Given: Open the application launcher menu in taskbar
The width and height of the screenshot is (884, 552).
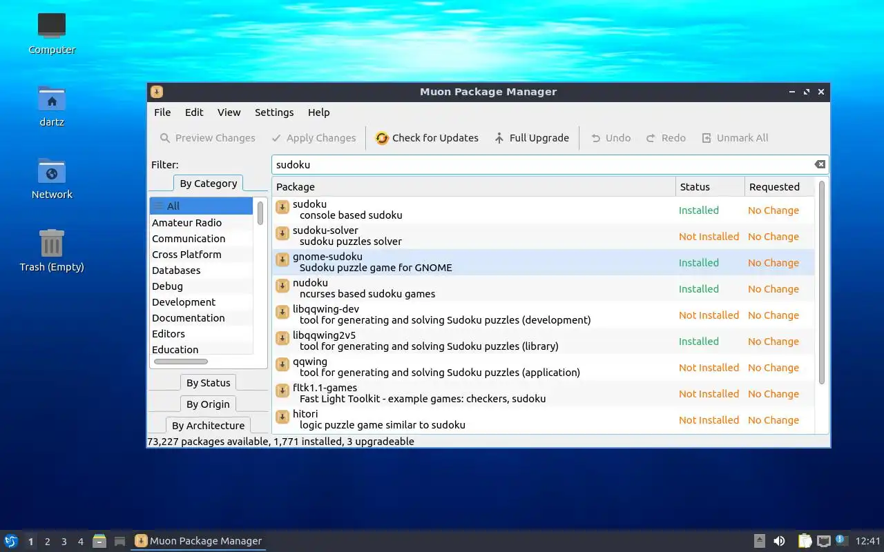Looking at the screenshot, I should tap(11, 541).
